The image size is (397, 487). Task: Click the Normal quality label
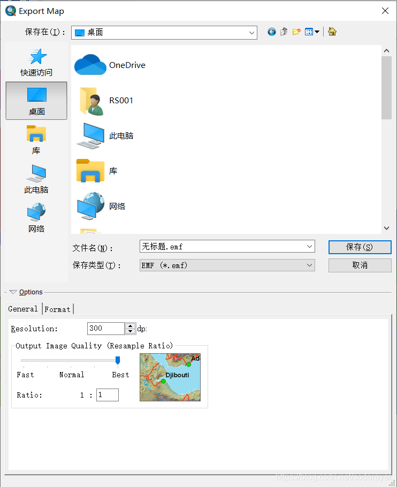click(x=72, y=375)
